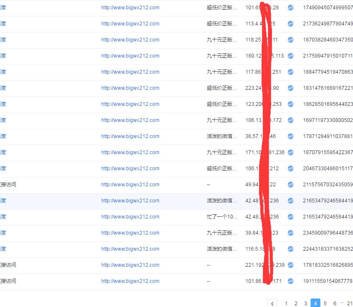Click trend icon in 忙了一个10 keyword row

[x=291, y=216]
